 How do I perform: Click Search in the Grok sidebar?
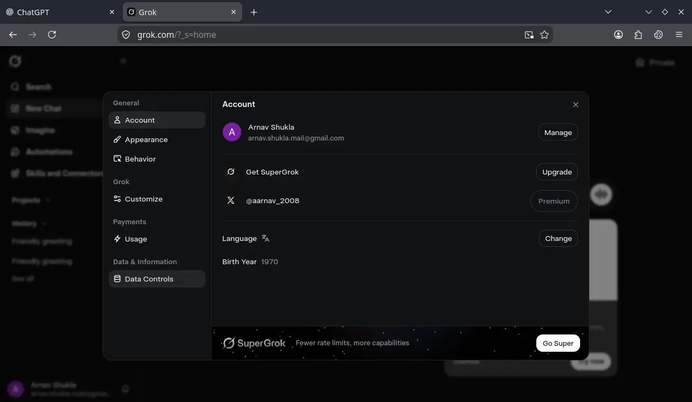32,86
